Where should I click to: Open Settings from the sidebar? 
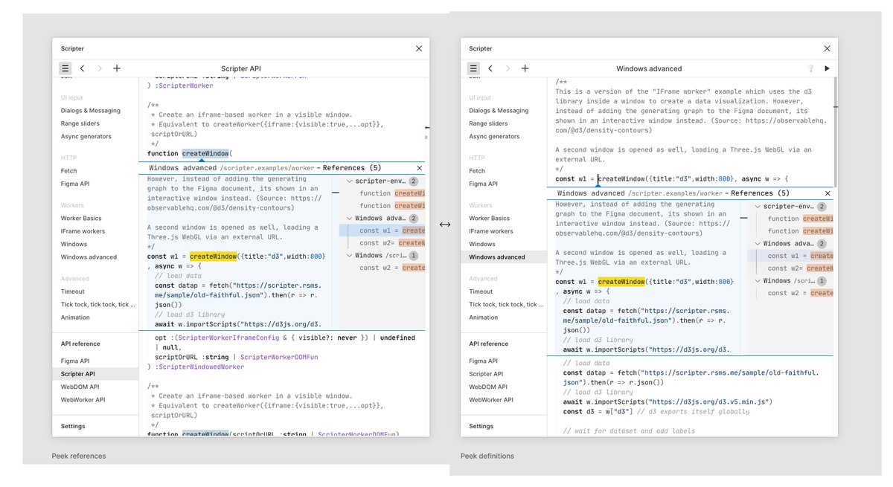pyautogui.click(x=73, y=425)
